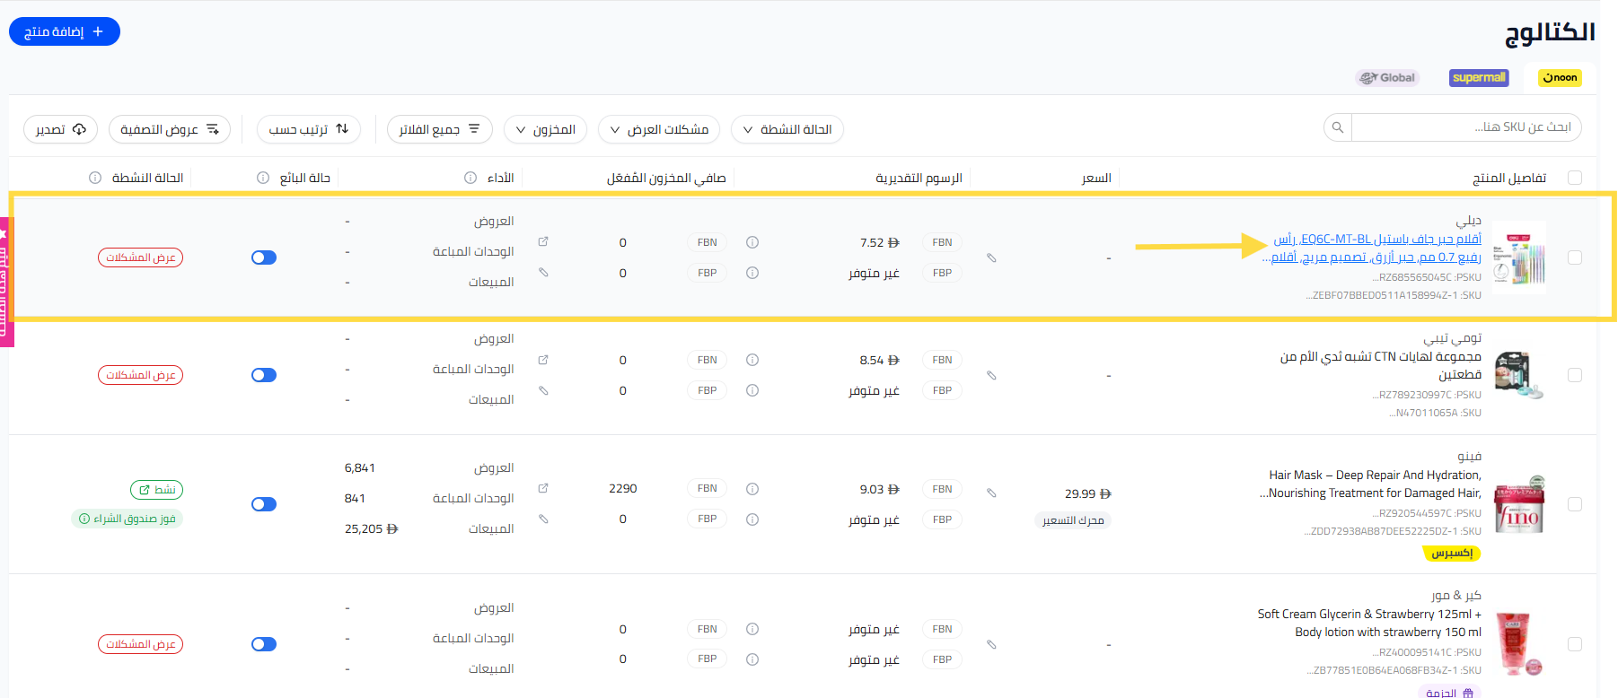Toggle seller status switch for Fino Hair Mask
This screenshot has height=698, width=1618.
tap(264, 504)
